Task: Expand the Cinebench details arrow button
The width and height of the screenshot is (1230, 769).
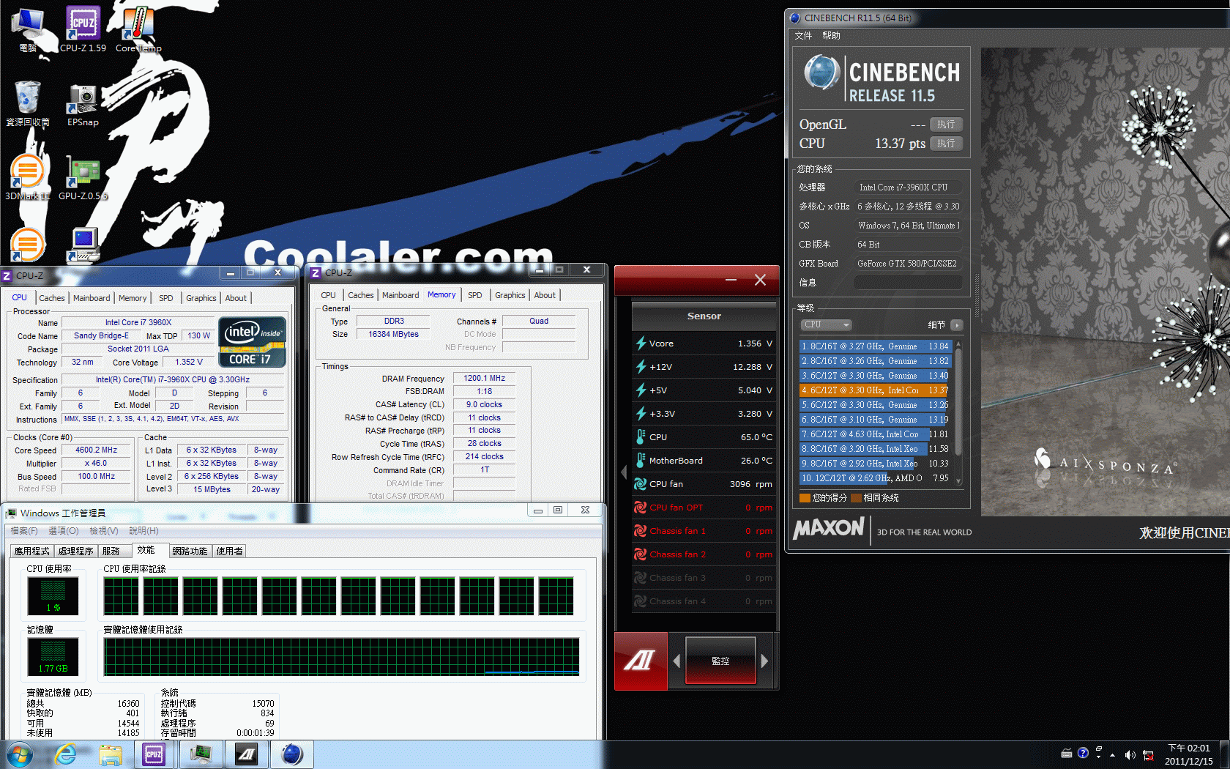Action: pos(956,324)
